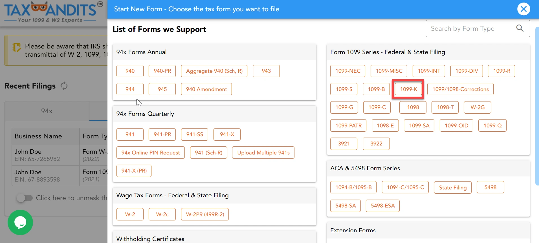Select 1094-C/1095-C ACA form
The height and width of the screenshot is (243, 539).
click(405, 187)
